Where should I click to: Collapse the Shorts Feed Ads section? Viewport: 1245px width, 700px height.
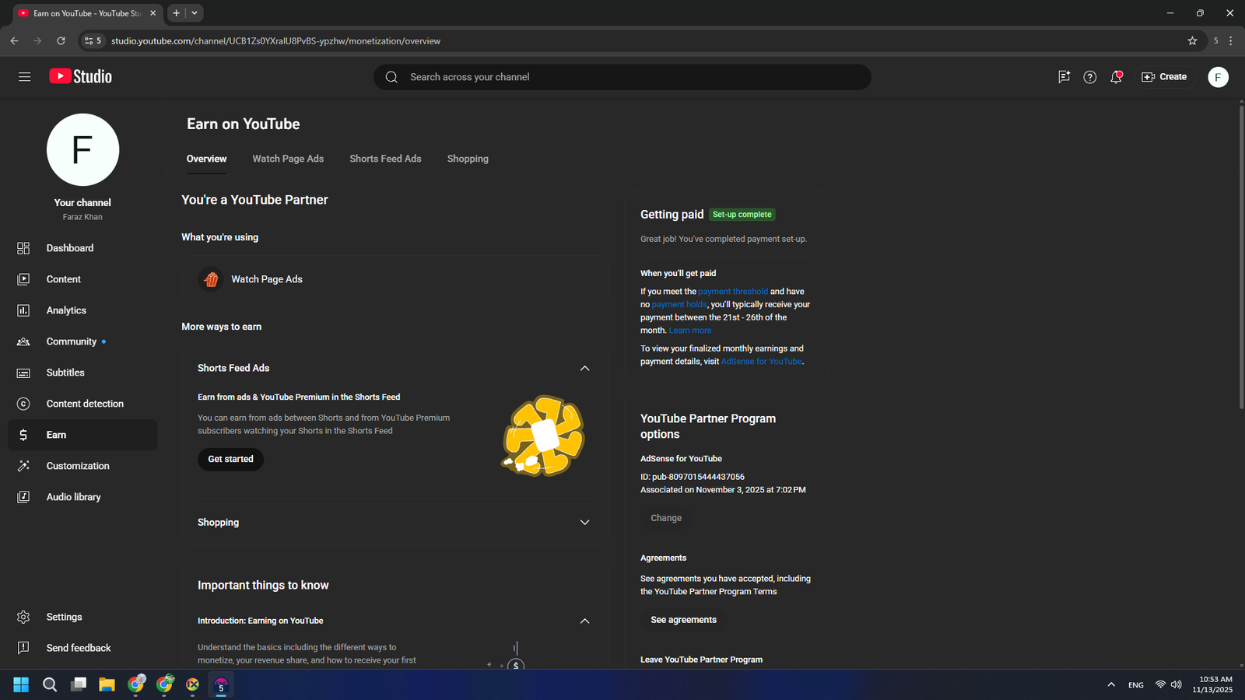[584, 368]
